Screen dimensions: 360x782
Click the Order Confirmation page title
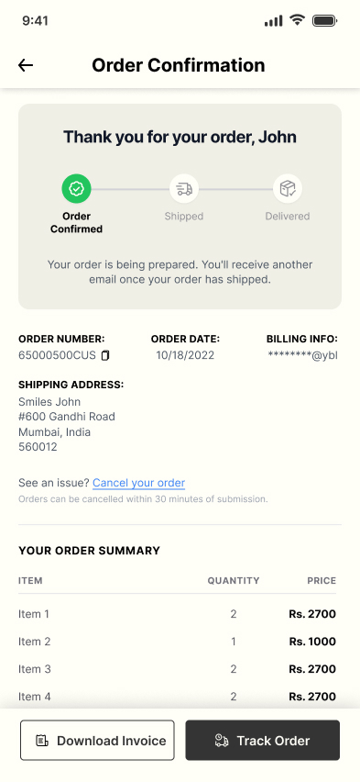pos(179,65)
